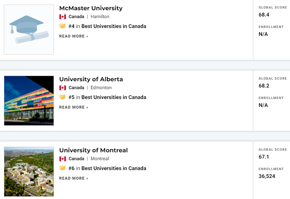Click the Canada flag icon under University of Montreal
The image size is (290, 199).
(x=63, y=159)
